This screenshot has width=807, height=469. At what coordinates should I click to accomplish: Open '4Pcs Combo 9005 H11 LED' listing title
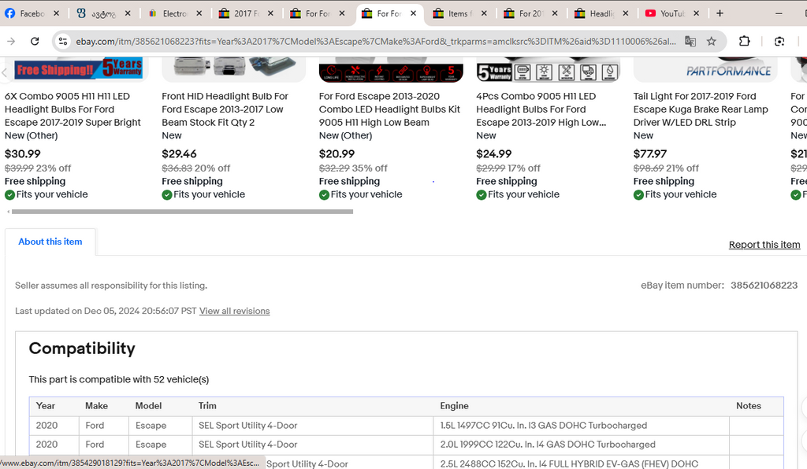[x=541, y=109]
